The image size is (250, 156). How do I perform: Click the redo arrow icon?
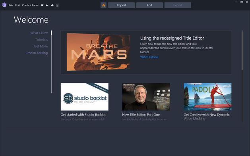tap(52, 5)
